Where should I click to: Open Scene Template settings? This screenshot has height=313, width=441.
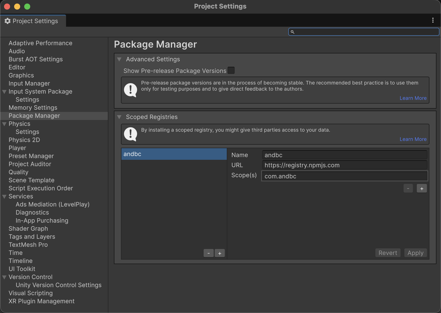tap(31, 180)
